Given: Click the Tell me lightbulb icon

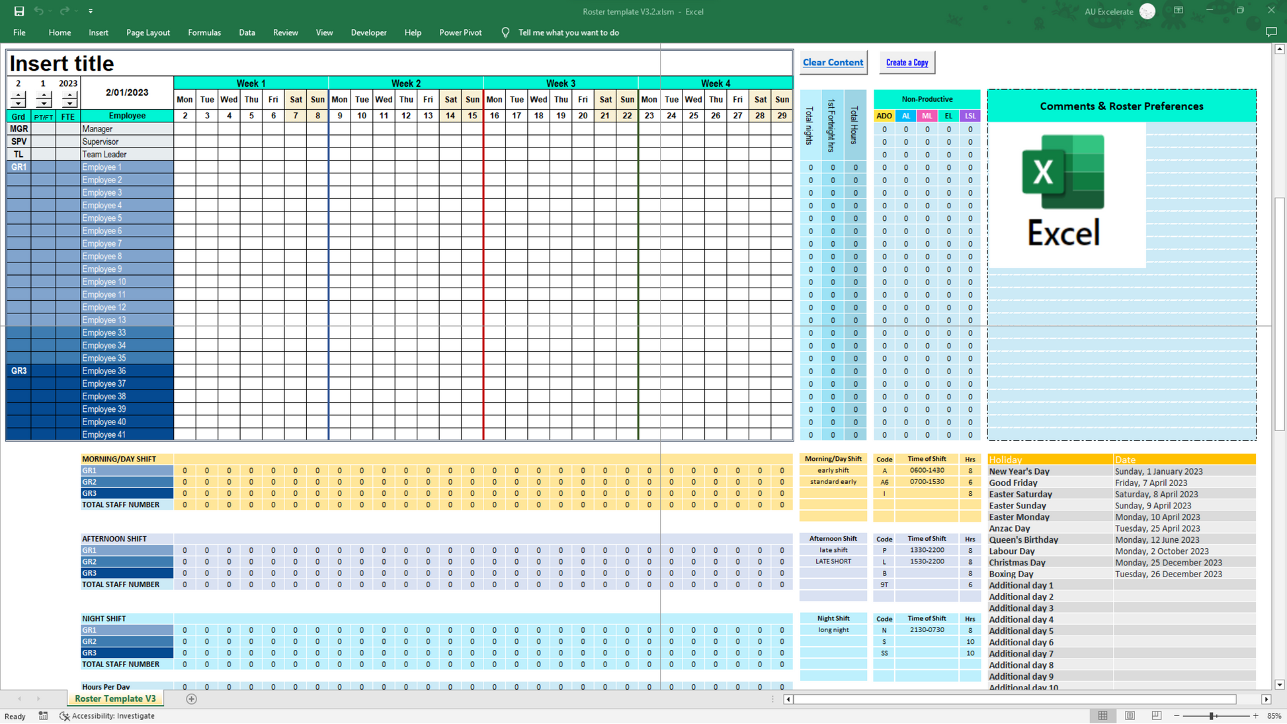Looking at the screenshot, I should point(505,32).
